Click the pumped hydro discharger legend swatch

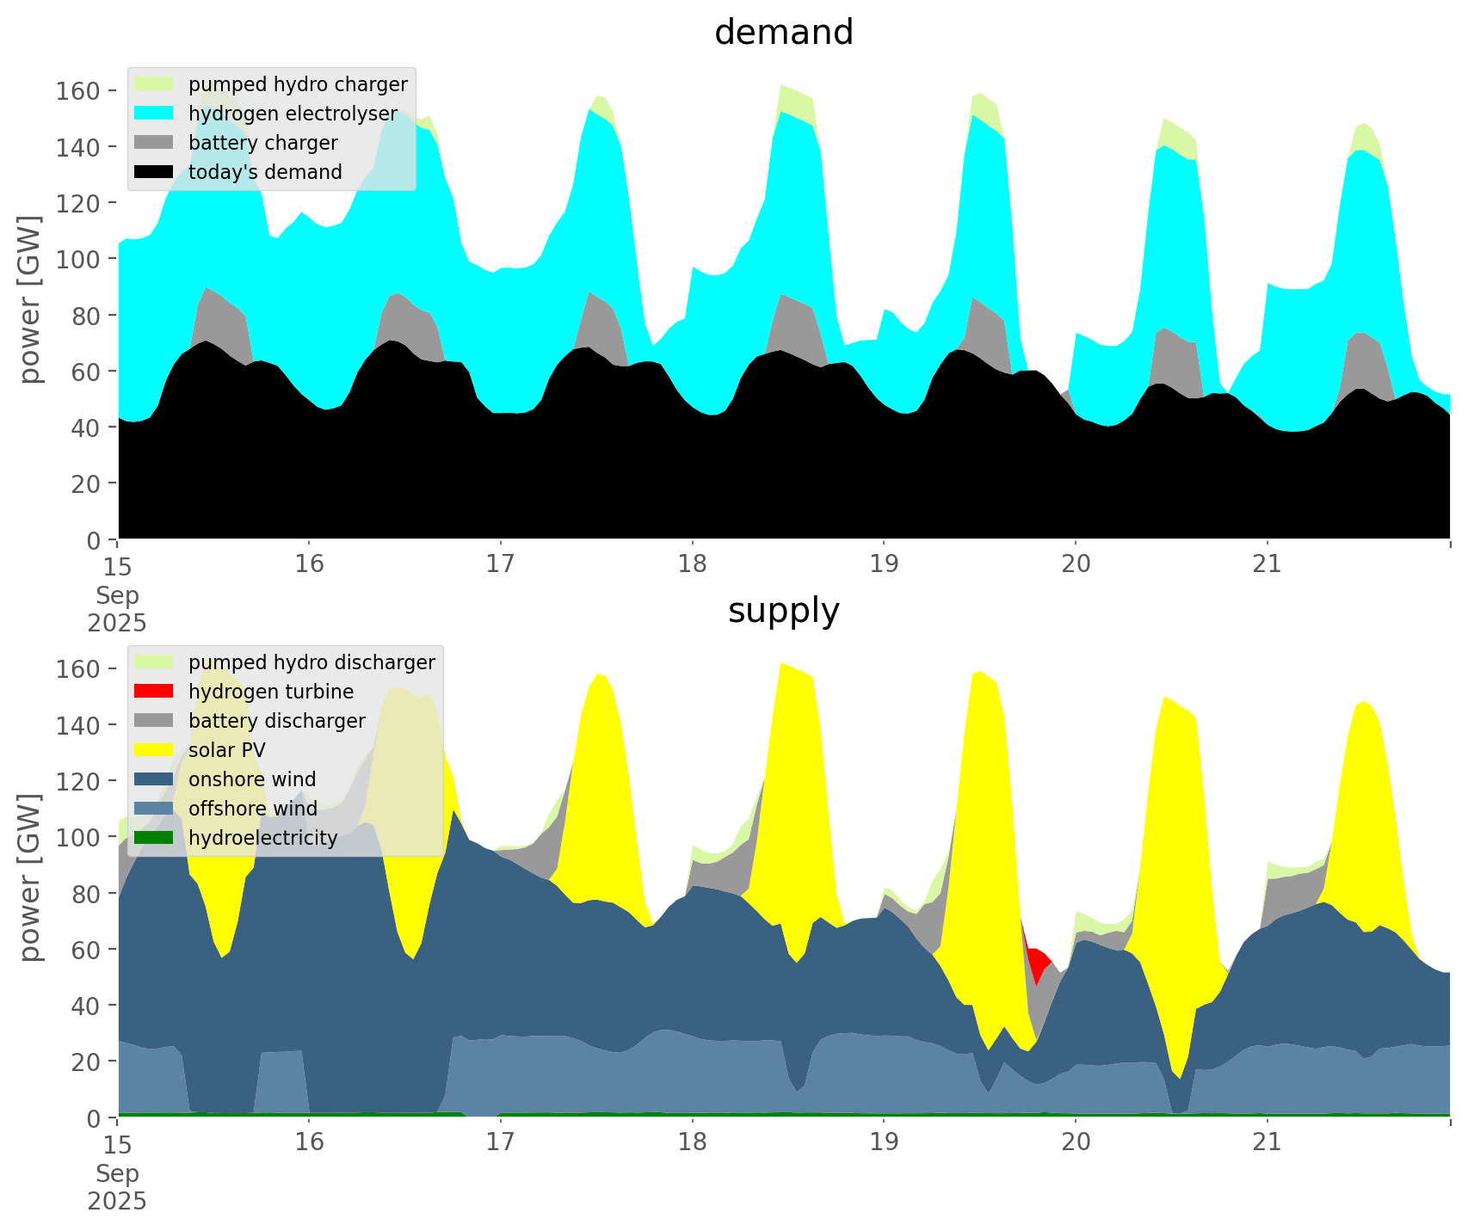pos(155,662)
